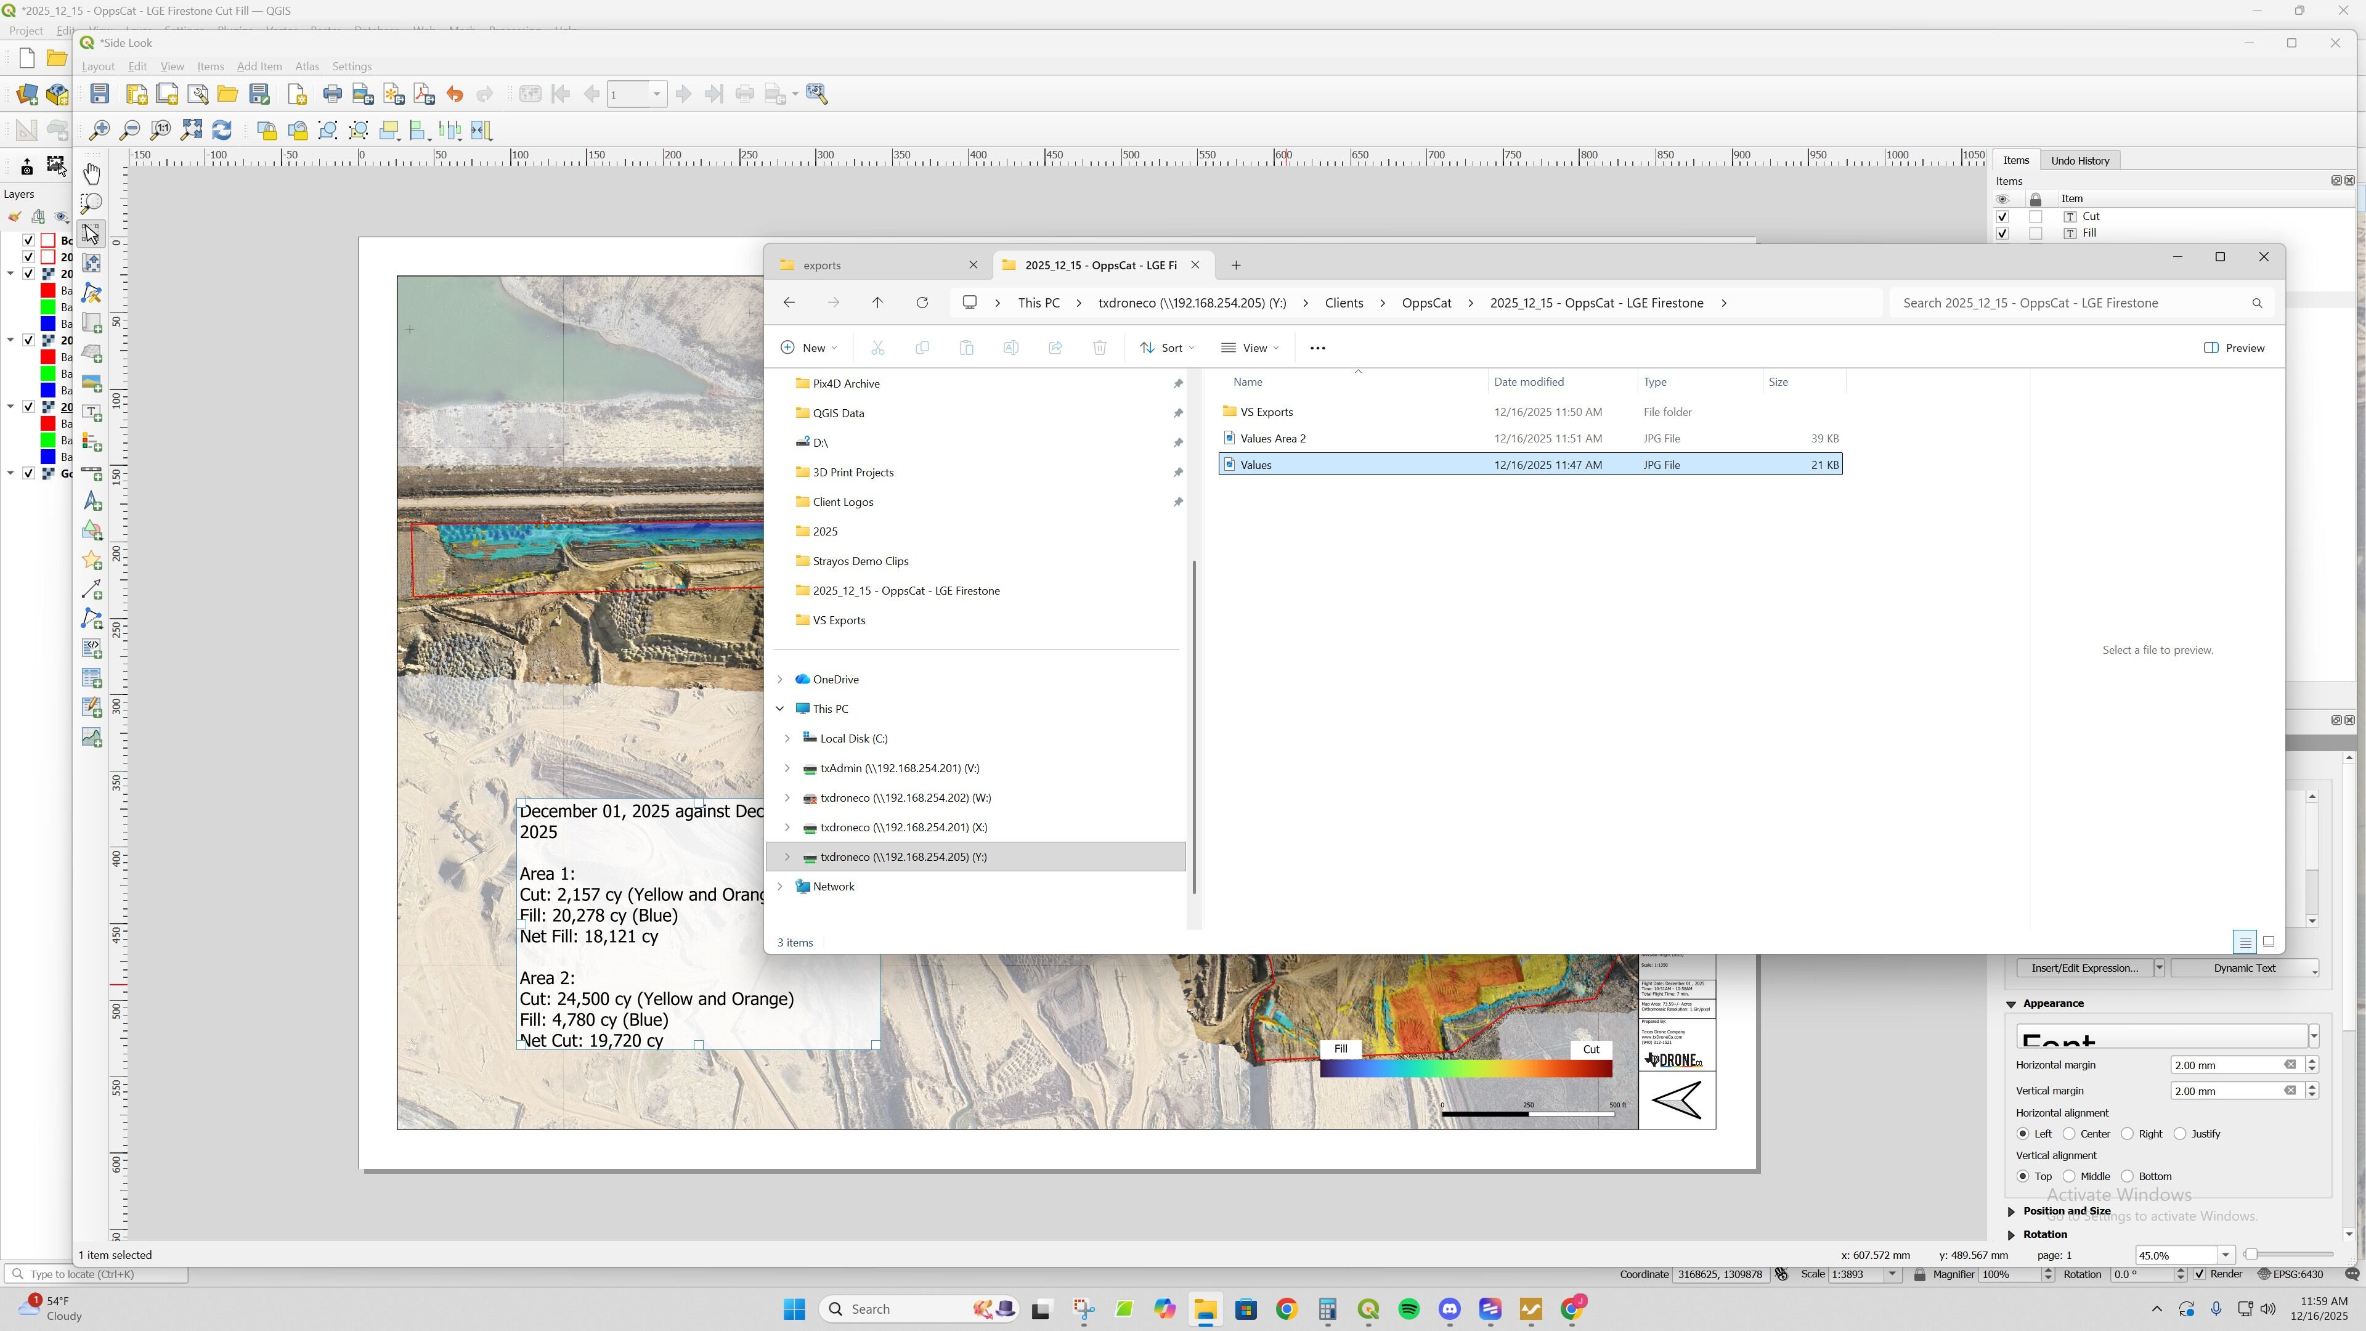Expand Network in Explorer navigation pane
This screenshot has height=1331, width=2366.
click(780, 887)
